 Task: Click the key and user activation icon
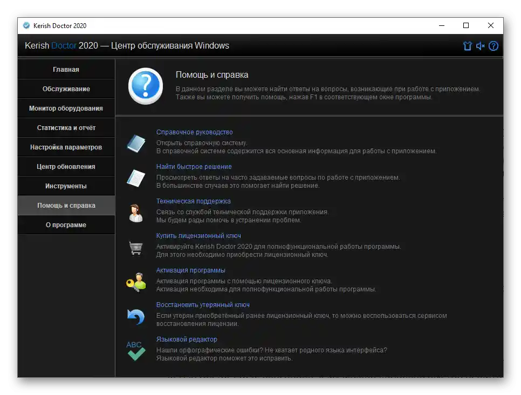click(x=136, y=282)
